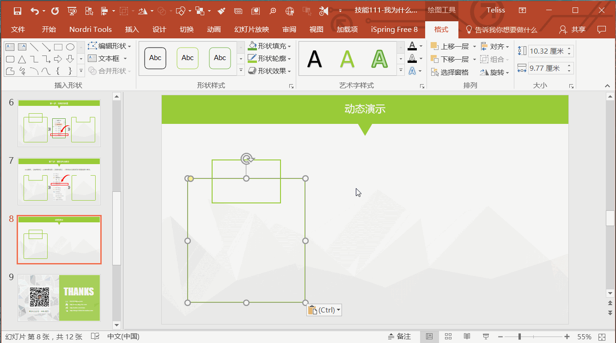Select slide 9 THANKS thumbnail
The height and width of the screenshot is (343, 616).
[x=59, y=298]
